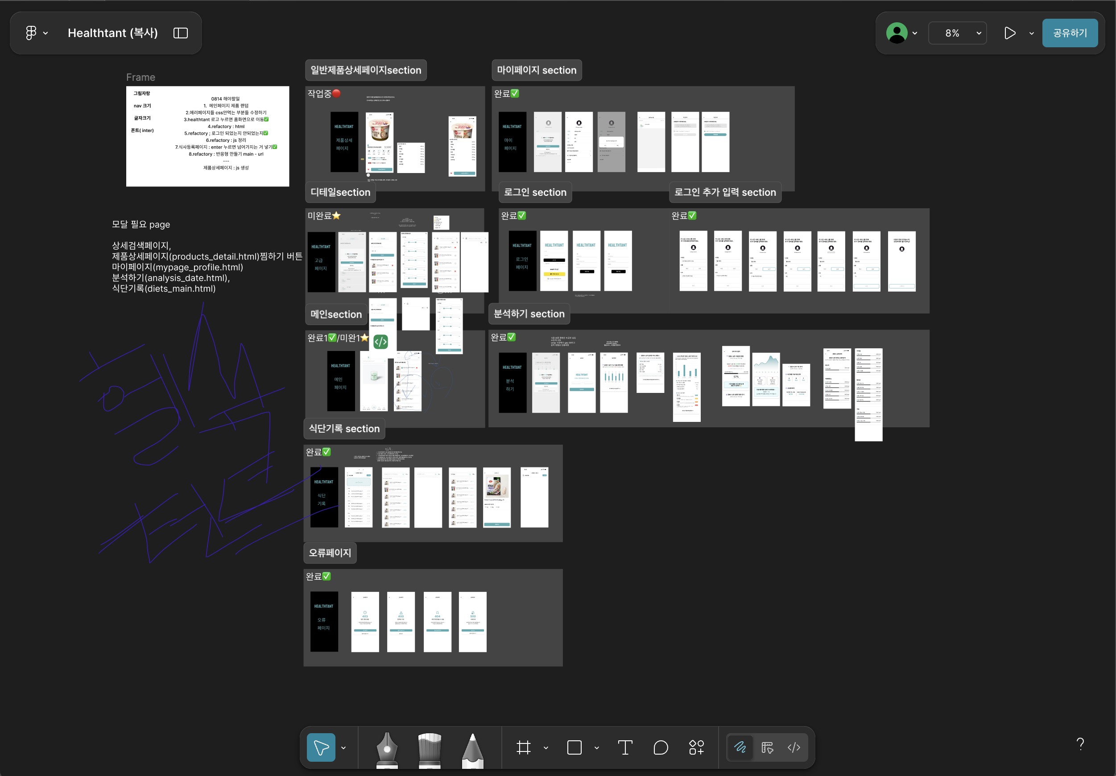Select the Brush tool
This screenshot has width=1116, height=776.
(x=429, y=749)
